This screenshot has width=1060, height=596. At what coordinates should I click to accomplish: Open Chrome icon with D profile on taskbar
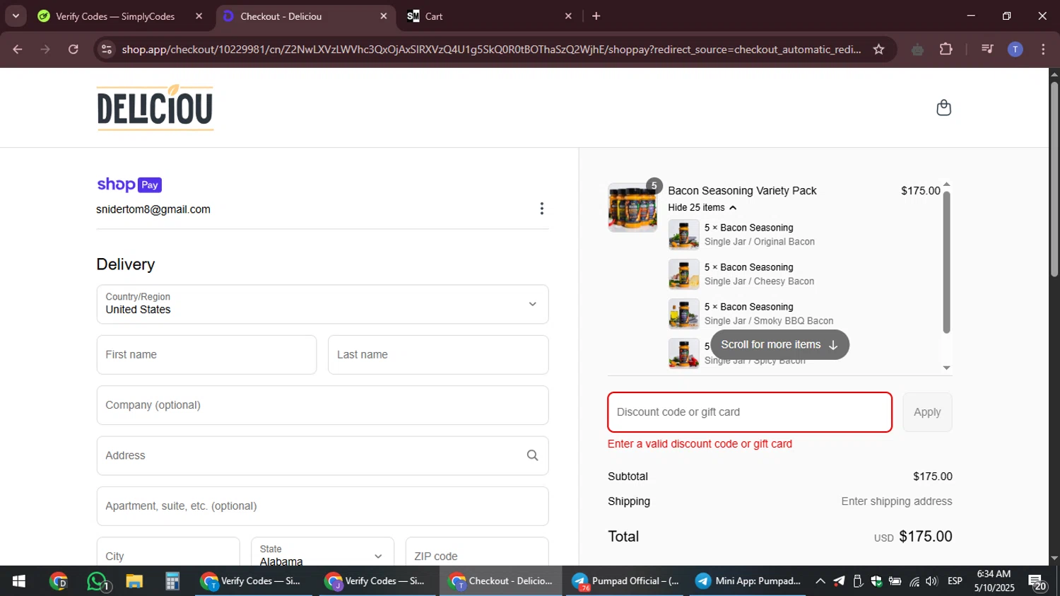[59, 581]
